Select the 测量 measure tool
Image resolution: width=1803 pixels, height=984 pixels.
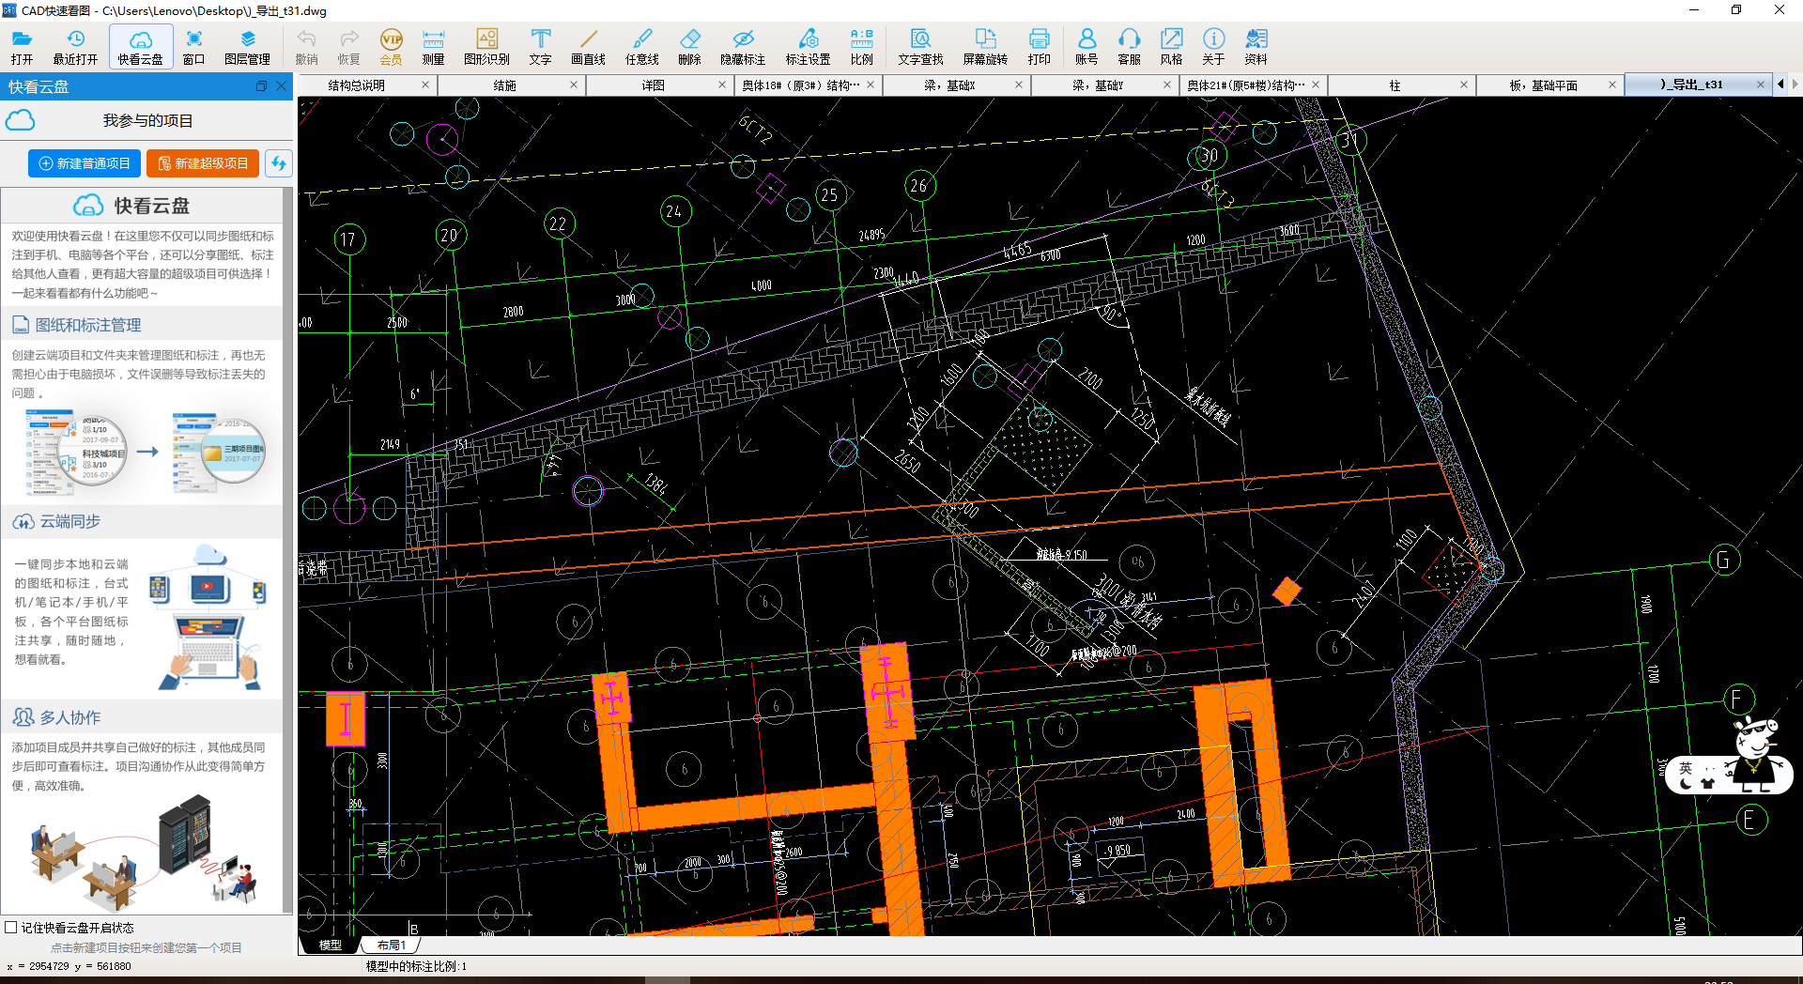(433, 46)
